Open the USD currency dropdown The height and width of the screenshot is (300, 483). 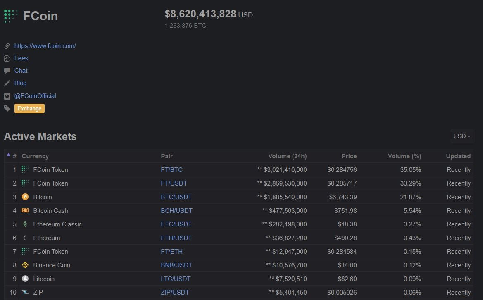click(462, 136)
